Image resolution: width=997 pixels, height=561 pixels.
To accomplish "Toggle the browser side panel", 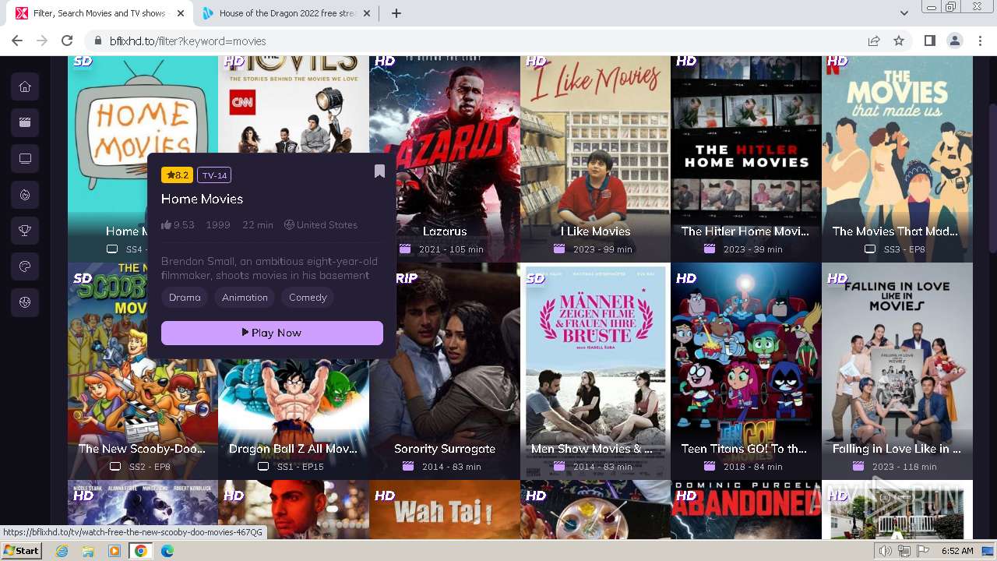I will [929, 41].
